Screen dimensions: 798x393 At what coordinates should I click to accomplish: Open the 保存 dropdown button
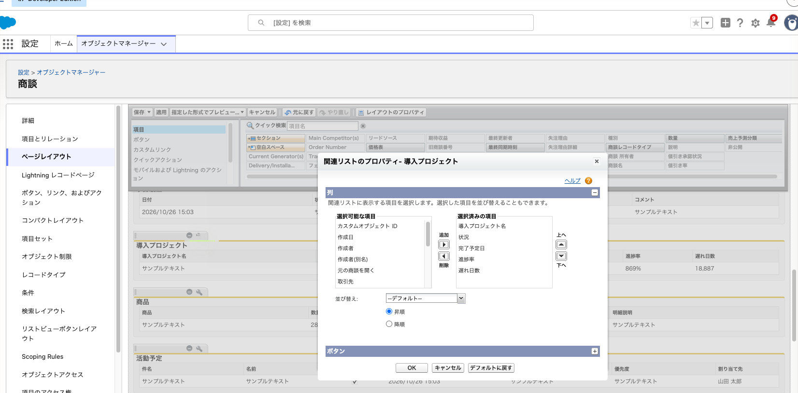click(142, 112)
